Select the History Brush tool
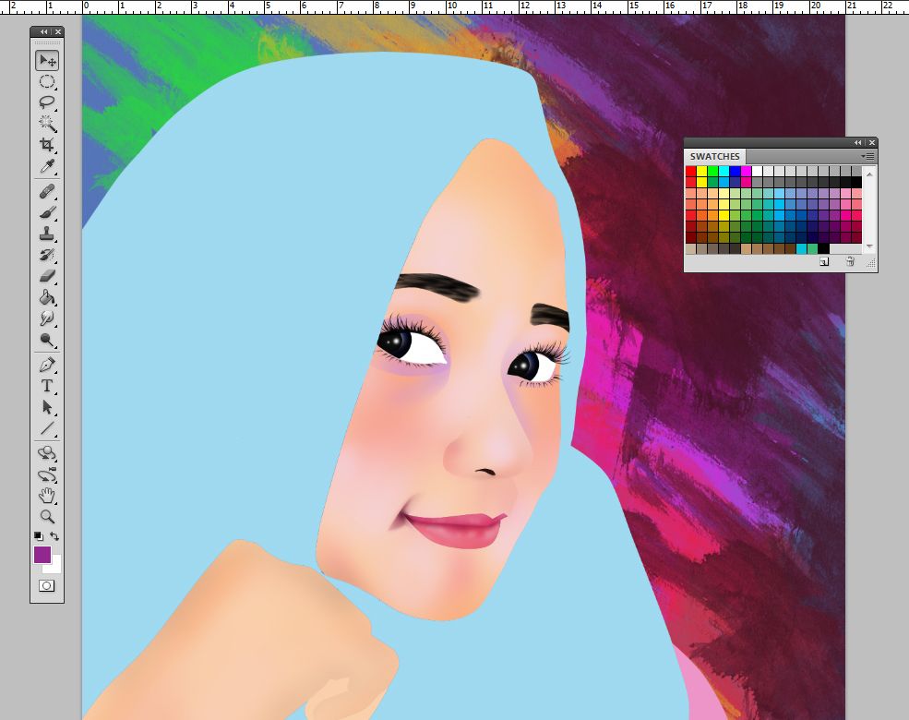 click(47, 255)
